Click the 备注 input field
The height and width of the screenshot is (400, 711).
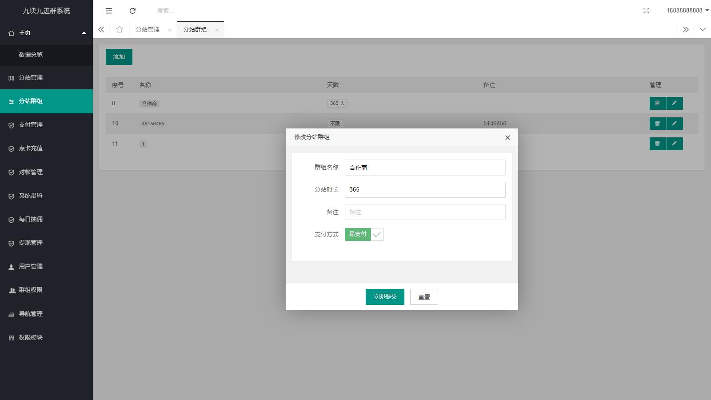point(425,212)
